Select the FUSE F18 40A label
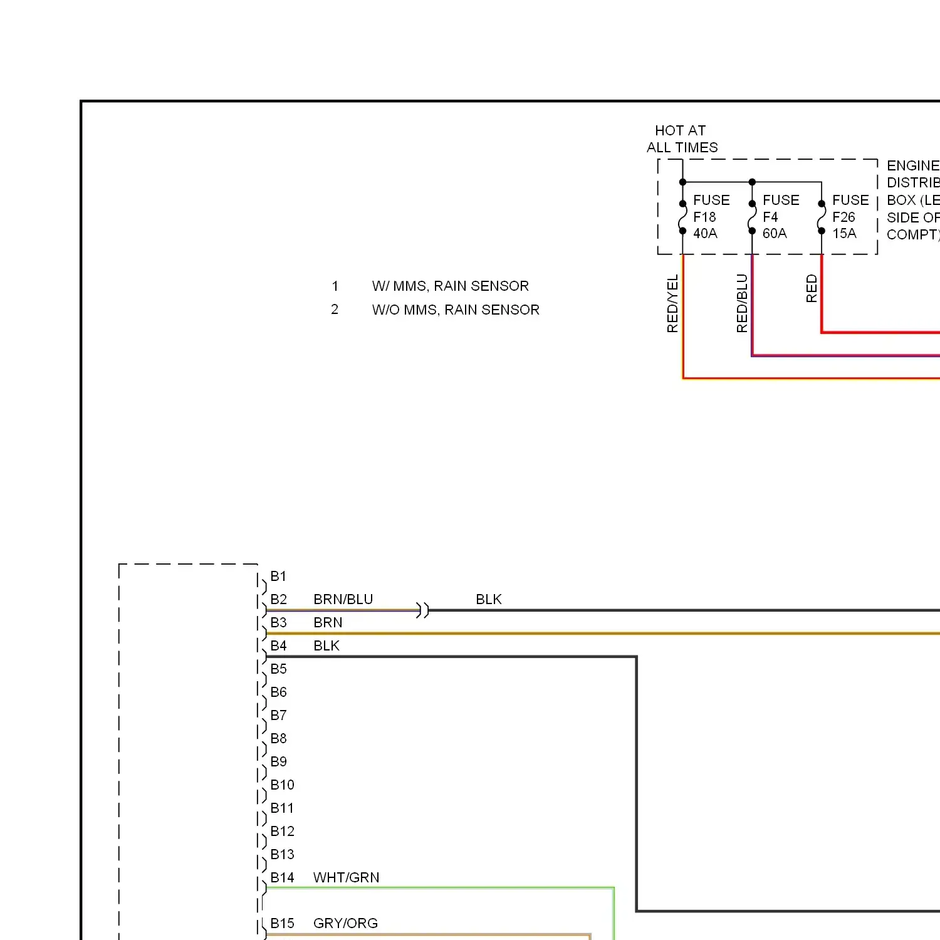 coord(711,217)
